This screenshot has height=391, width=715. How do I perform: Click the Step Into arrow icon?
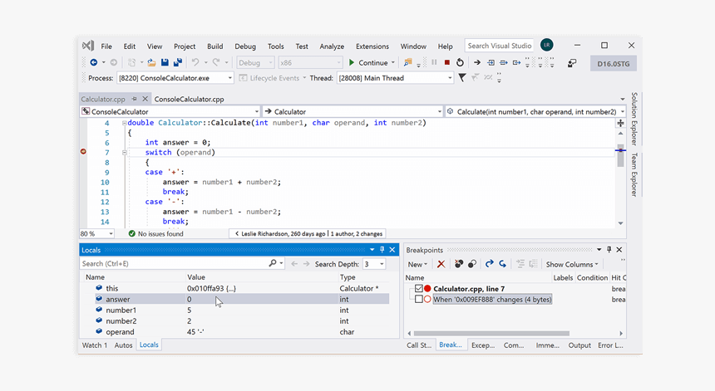click(x=491, y=62)
